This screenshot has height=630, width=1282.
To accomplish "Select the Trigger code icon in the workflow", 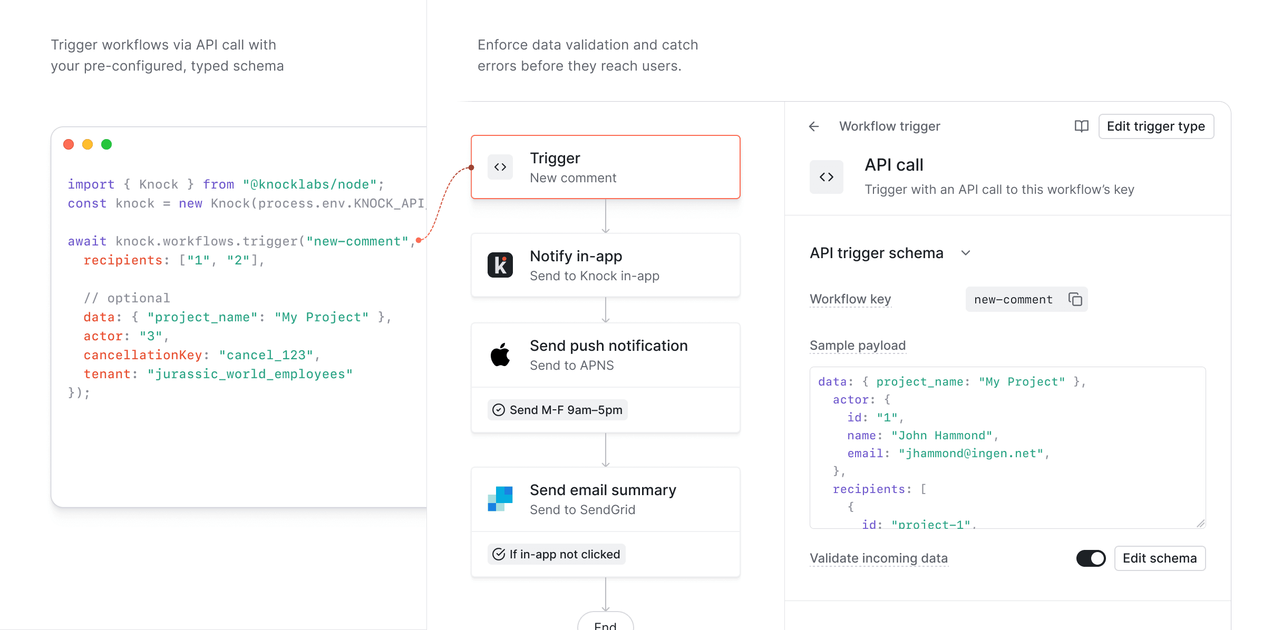I will click(x=500, y=166).
